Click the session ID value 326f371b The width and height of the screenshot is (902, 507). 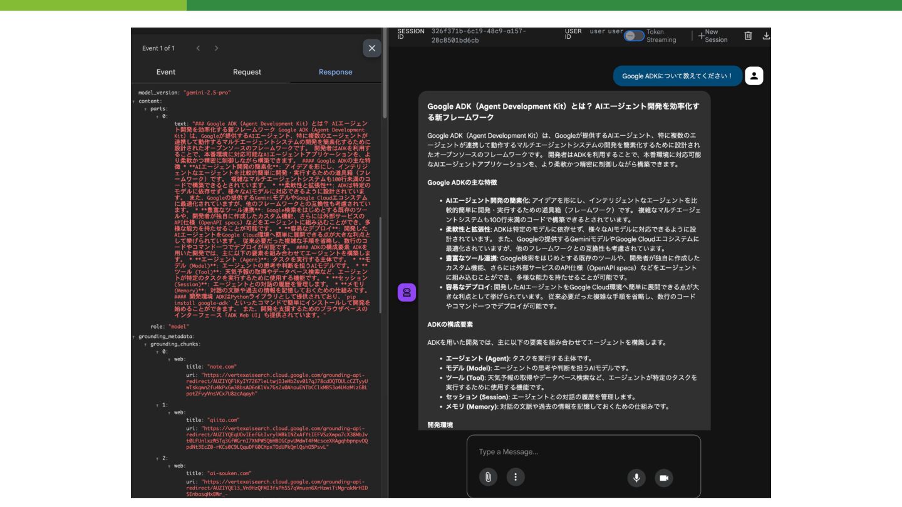pos(479,36)
